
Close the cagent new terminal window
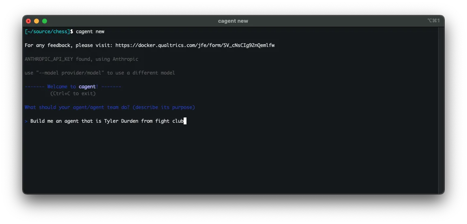tap(28, 21)
